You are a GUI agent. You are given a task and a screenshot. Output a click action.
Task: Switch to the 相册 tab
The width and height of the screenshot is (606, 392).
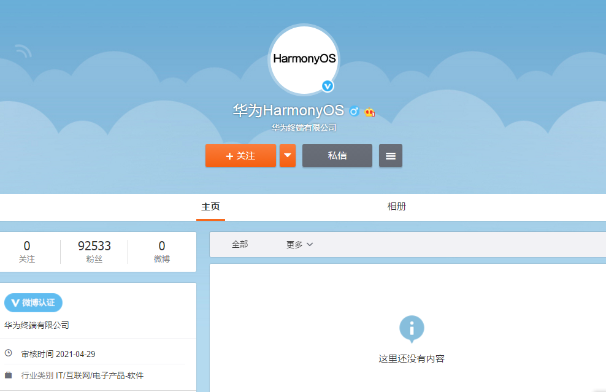coord(396,207)
